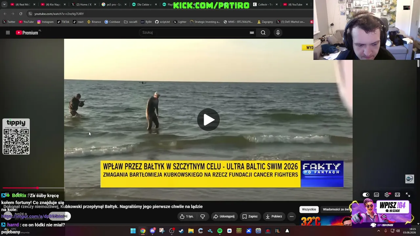The image size is (420, 236).
Task: Switch to the "(4) Kto Nap" tab
Action: [x=53, y=5]
